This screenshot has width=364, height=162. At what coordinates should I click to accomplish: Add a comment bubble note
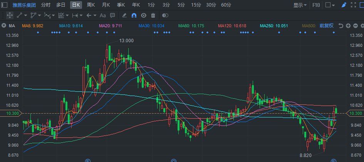[x=112, y=15]
